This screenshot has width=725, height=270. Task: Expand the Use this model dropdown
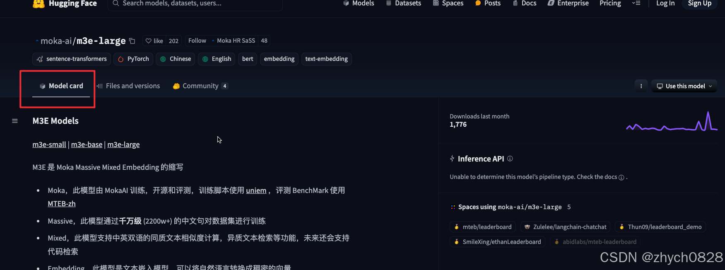click(x=684, y=86)
